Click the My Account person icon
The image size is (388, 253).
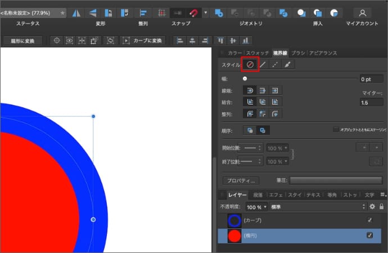pos(364,12)
